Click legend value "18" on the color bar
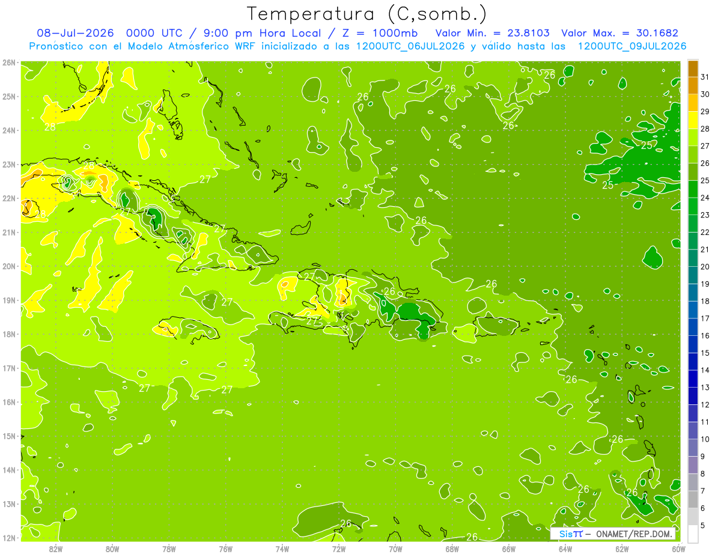The width and height of the screenshot is (721, 557). tap(705, 301)
